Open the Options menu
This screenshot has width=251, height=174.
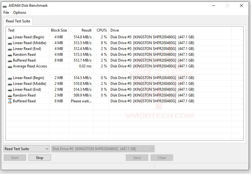point(20,13)
